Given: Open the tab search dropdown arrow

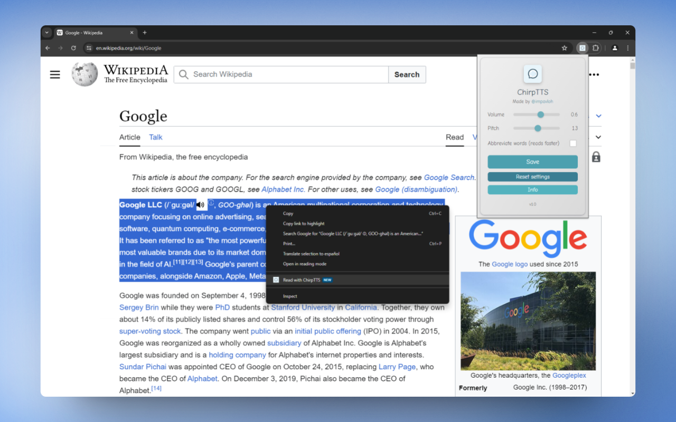Looking at the screenshot, I should (46, 32).
